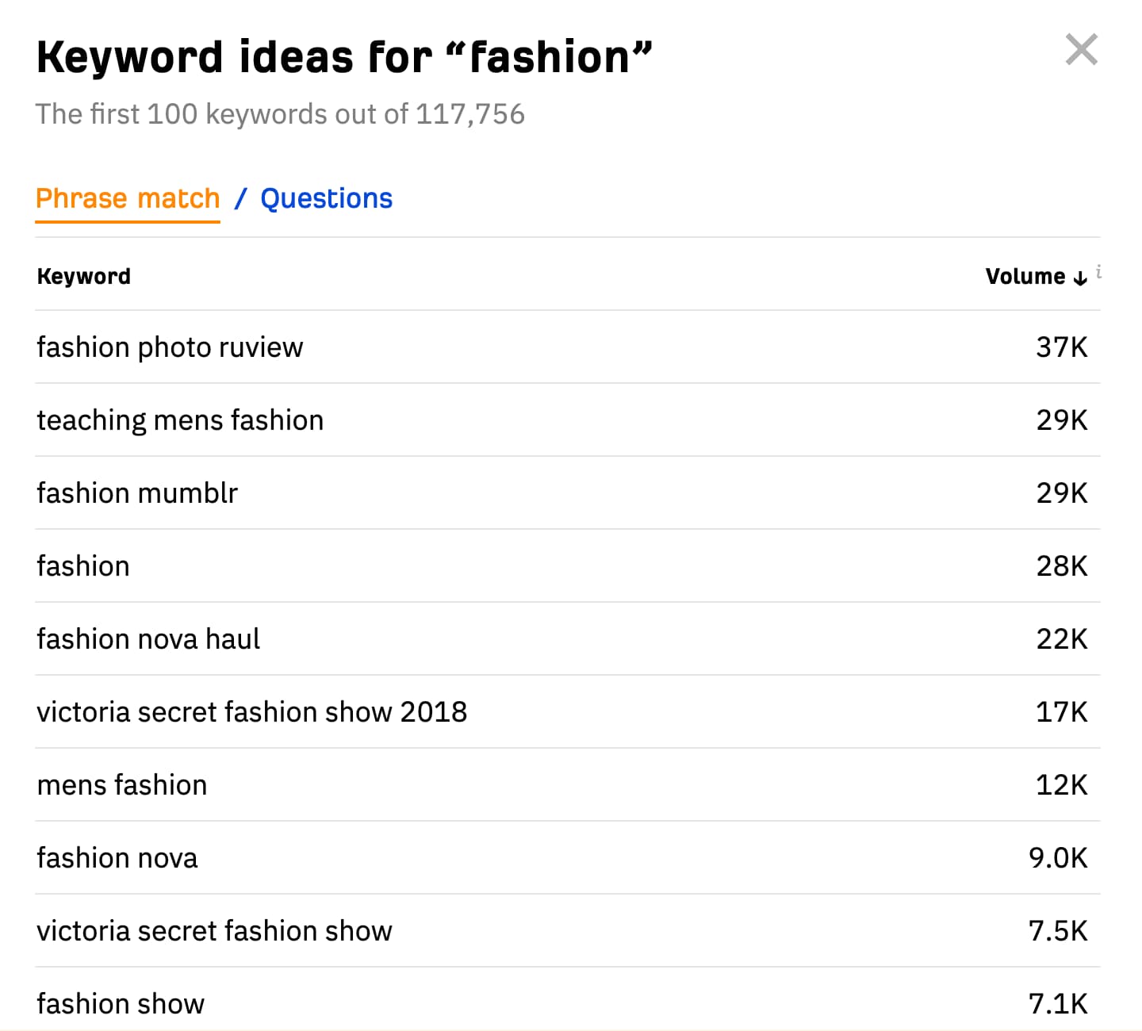Click the 'fashion mumblr' keyword row

tap(136, 493)
